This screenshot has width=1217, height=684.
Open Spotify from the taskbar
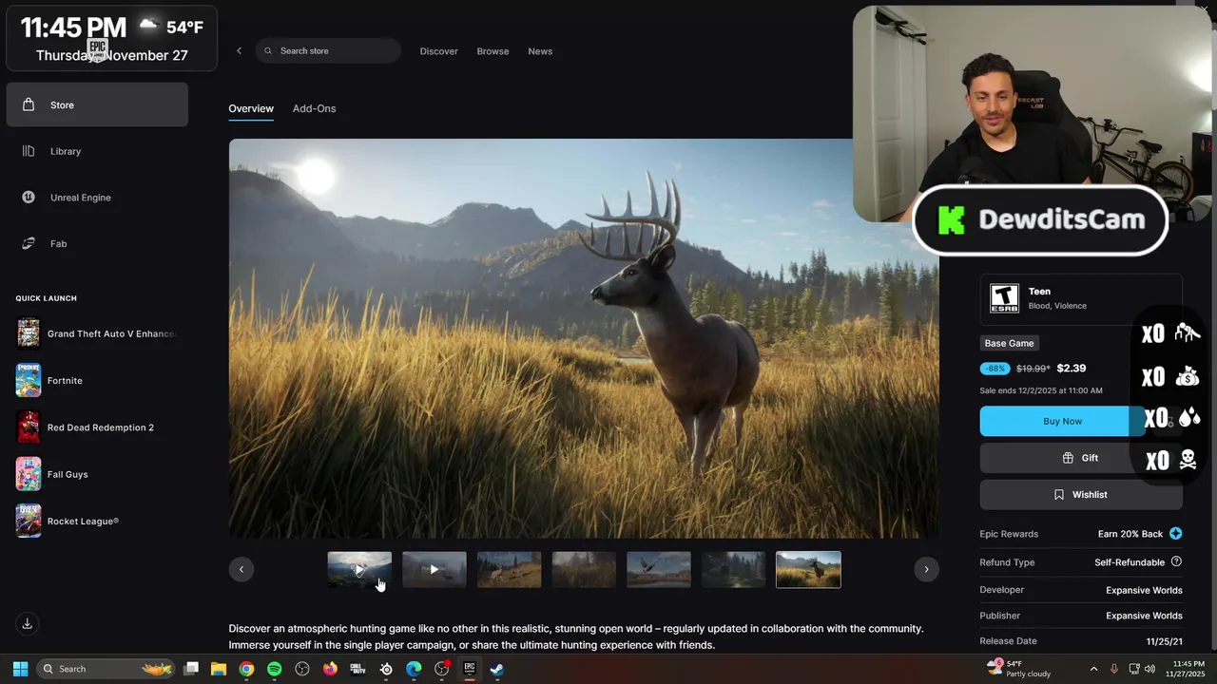click(274, 669)
